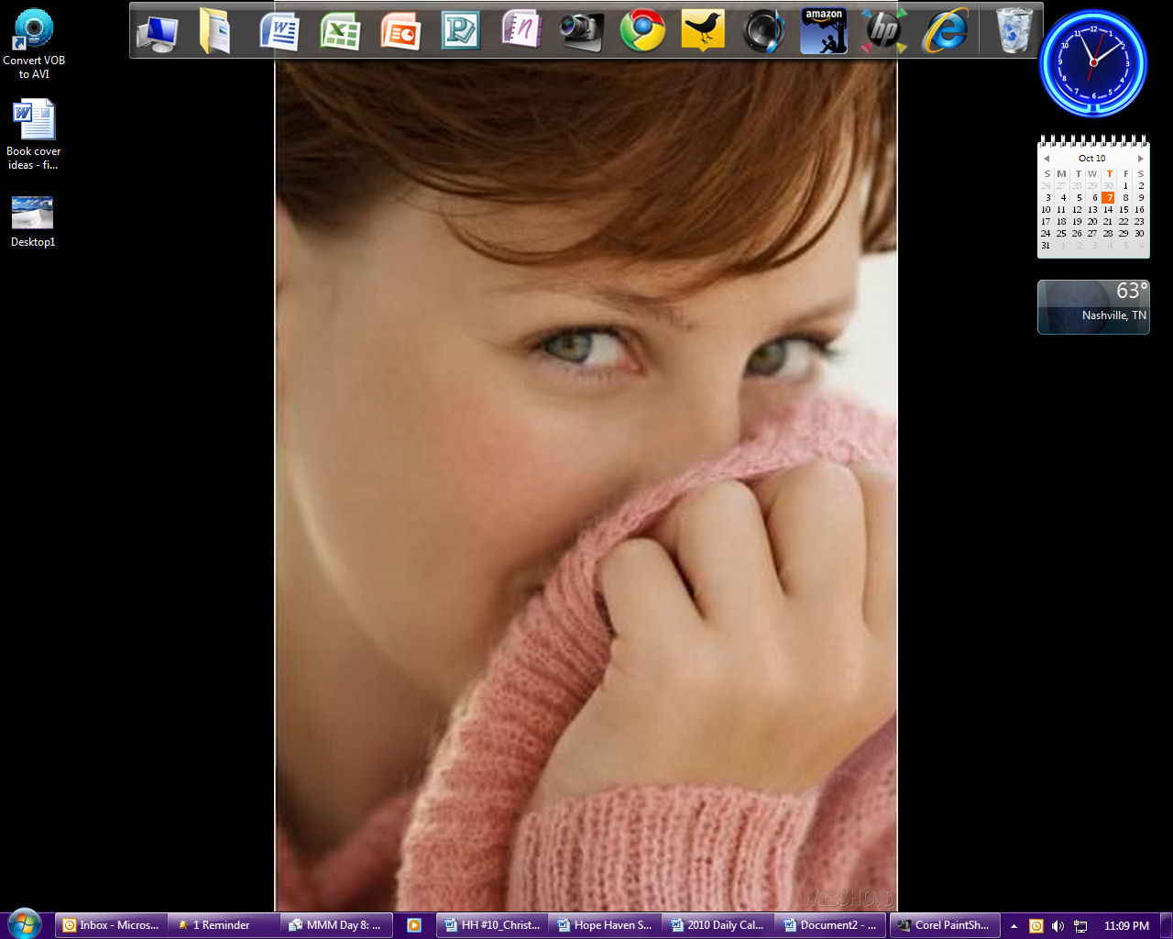This screenshot has height=939, width=1173.
Task: Go to previous month in calendar gadget
Action: [1047, 159]
